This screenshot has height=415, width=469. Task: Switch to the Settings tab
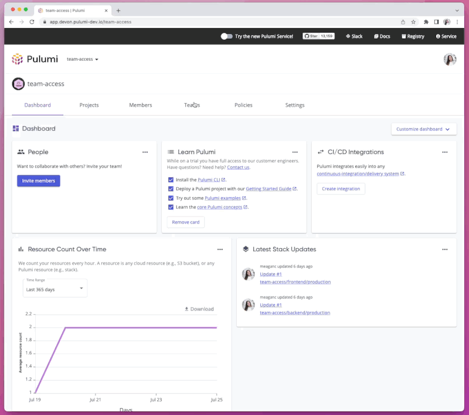click(295, 105)
